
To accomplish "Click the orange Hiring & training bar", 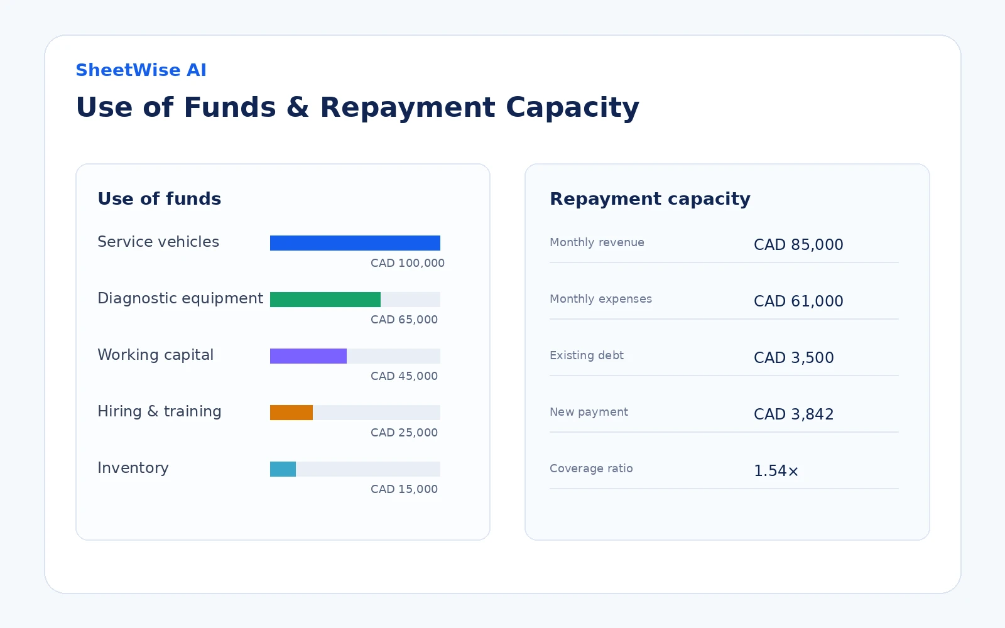I will coord(291,413).
